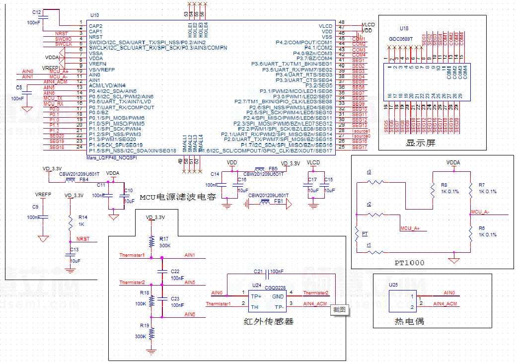This screenshot has height=363, width=516.
Task: Select the C13 10uF capacitor
Action: [x=70, y=255]
